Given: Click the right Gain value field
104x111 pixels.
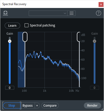Looking at the screenshot, I should pos(94,88).
